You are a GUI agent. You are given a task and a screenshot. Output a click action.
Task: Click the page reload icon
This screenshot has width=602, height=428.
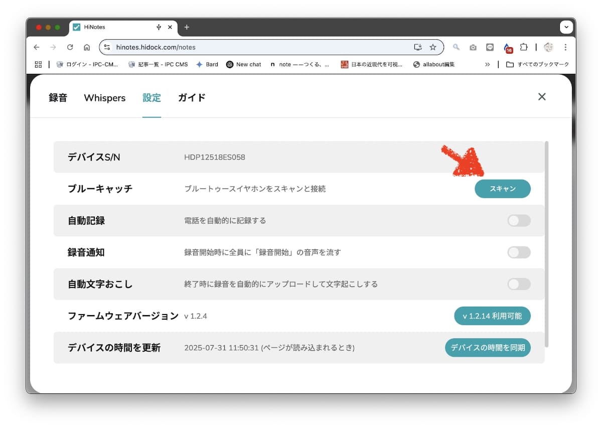pyautogui.click(x=70, y=47)
